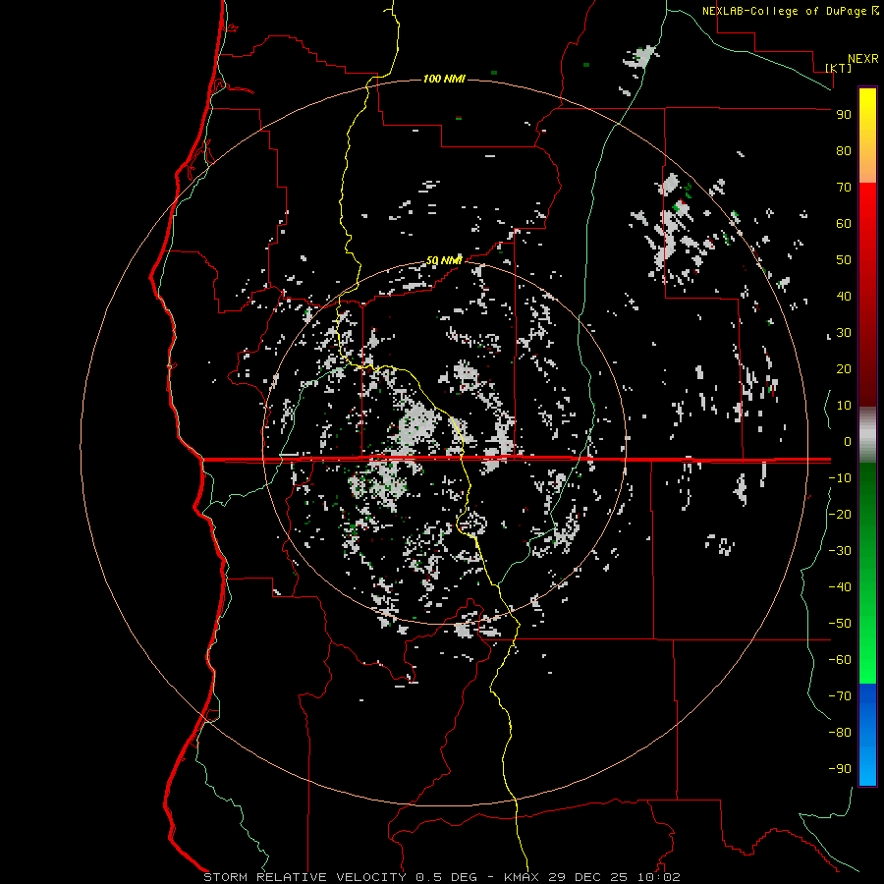Click the -10 value on the velocity scale
The image size is (884, 884).
pyautogui.click(x=840, y=478)
